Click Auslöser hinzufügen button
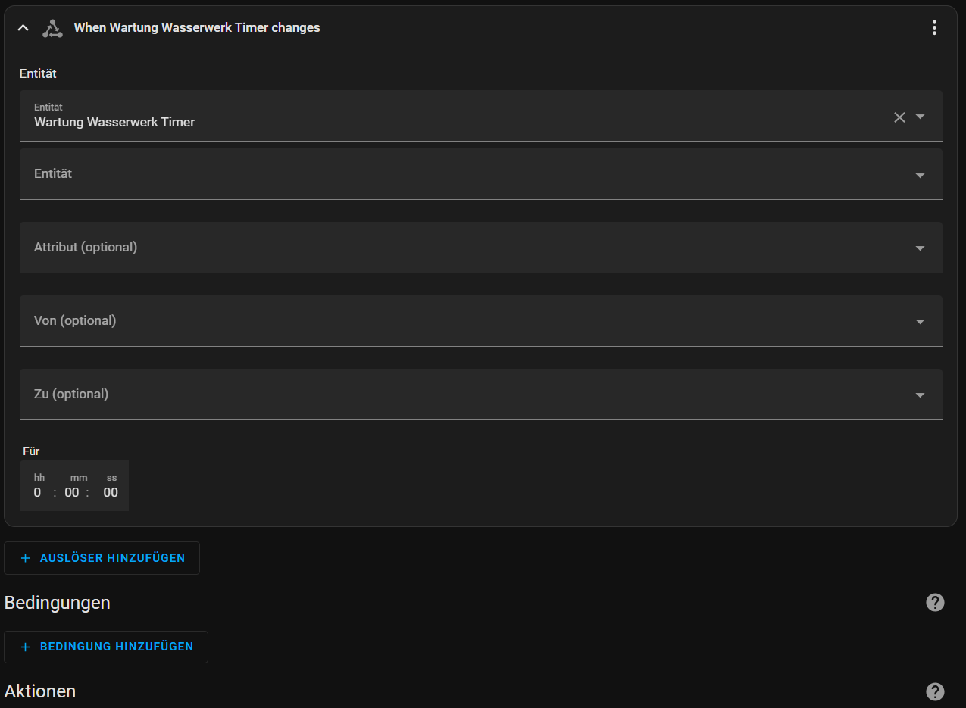 tap(102, 558)
